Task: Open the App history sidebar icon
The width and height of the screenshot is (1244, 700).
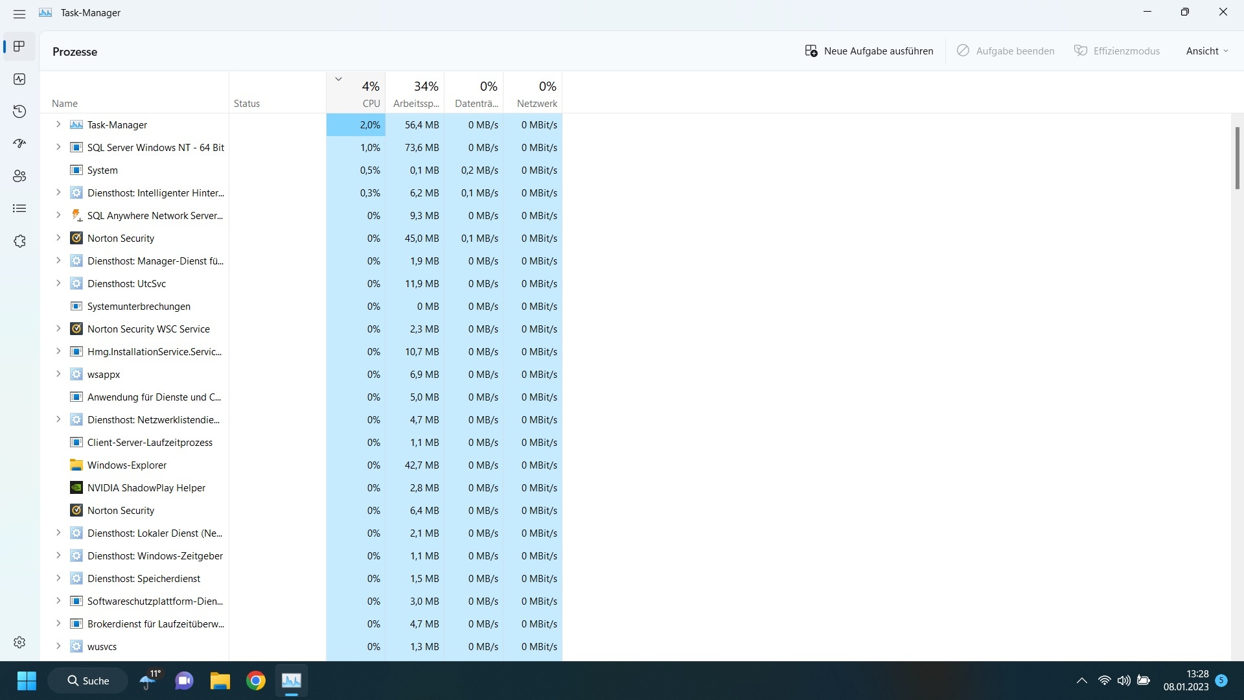Action: 19,111
